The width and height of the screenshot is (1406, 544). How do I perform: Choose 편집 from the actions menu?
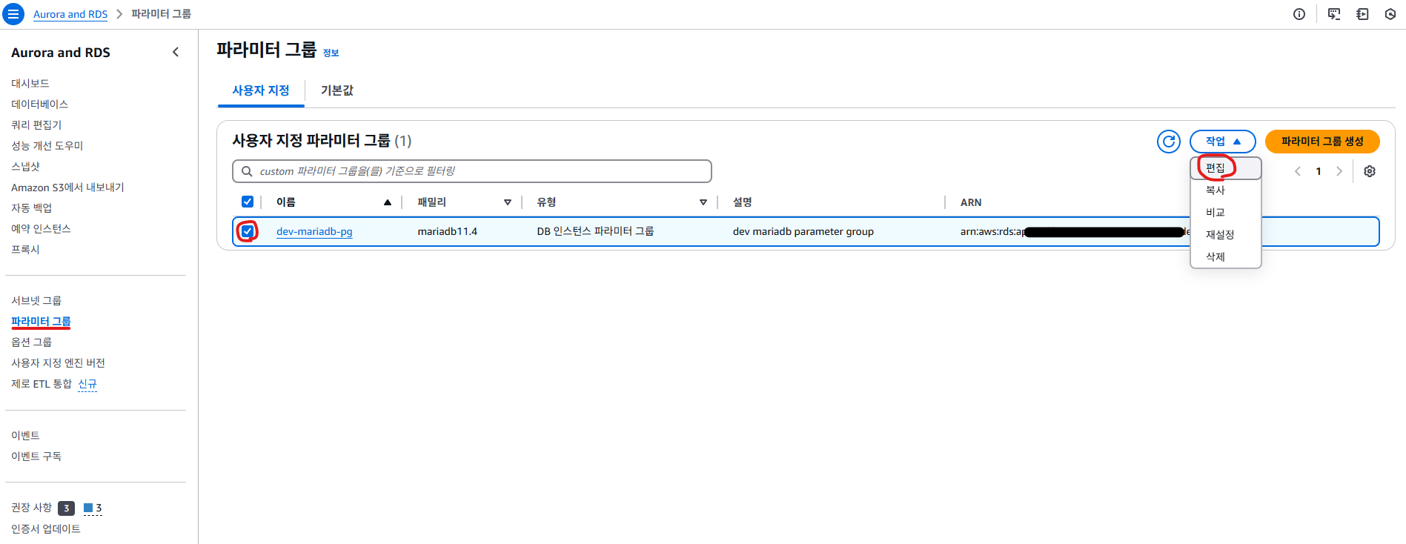point(1226,168)
